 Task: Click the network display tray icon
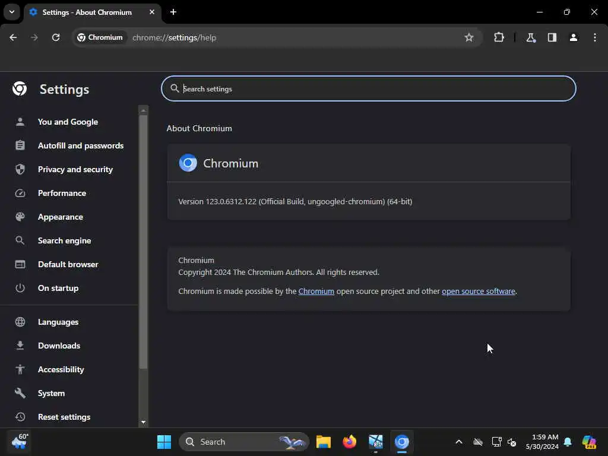[x=496, y=442]
